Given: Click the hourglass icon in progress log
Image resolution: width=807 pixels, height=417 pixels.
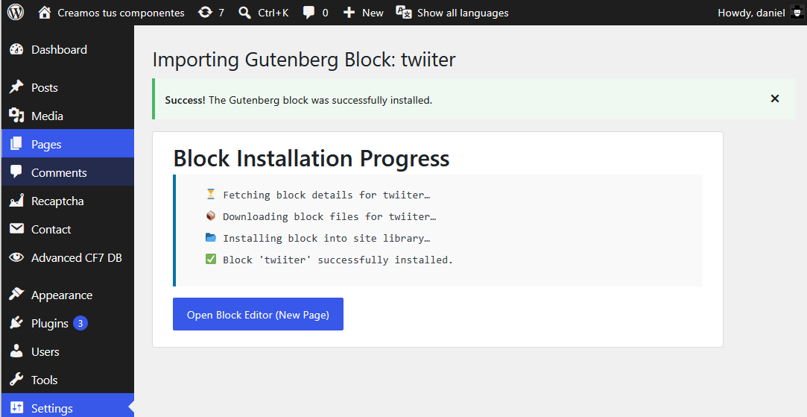Looking at the screenshot, I should 210,194.
